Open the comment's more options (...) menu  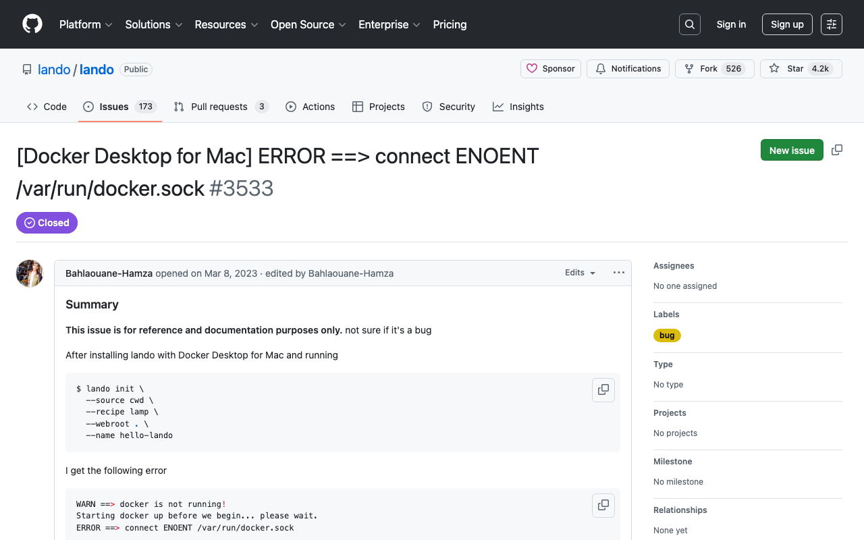(x=618, y=273)
